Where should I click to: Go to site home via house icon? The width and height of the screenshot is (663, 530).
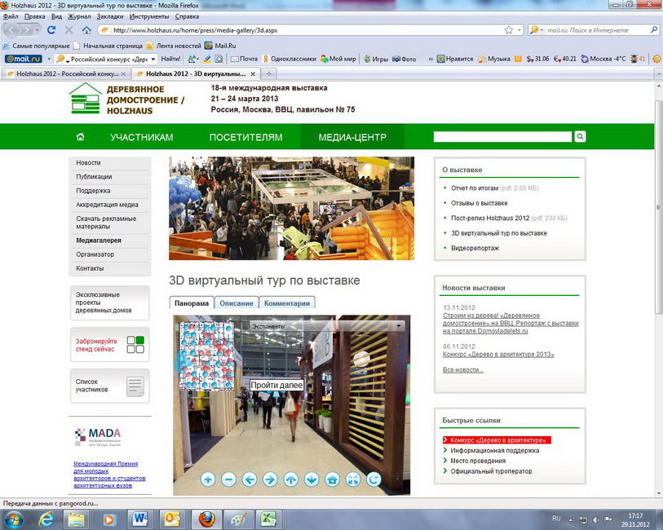(80, 137)
